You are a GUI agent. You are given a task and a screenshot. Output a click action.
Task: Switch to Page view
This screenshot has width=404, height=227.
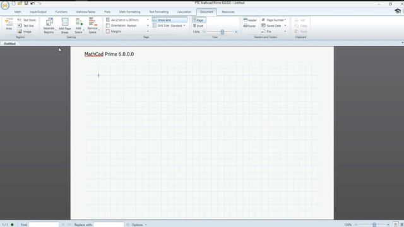[x=199, y=20]
